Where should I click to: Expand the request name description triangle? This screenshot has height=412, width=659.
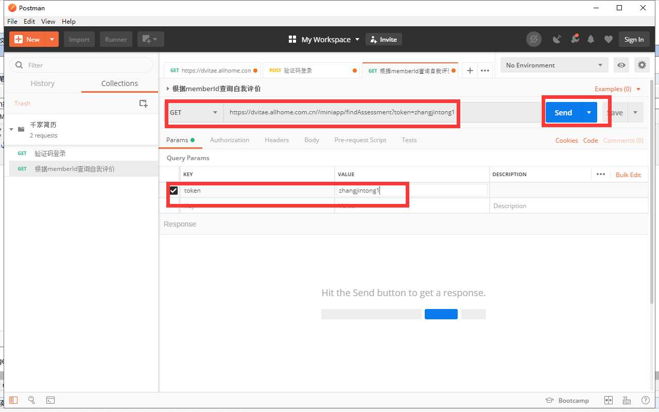tap(168, 89)
